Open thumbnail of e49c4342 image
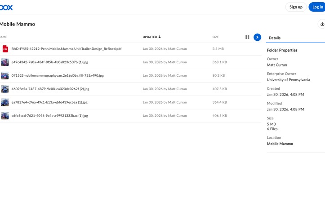 (5, 62)
